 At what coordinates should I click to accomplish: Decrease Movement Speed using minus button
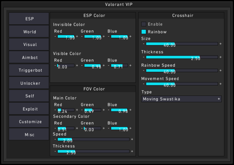[x=144, y=84]
